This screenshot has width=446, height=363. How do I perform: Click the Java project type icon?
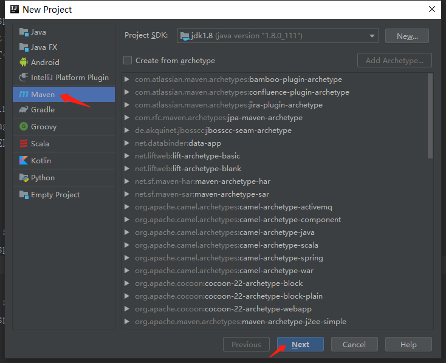pyautogui.click(x=24, y=32)
